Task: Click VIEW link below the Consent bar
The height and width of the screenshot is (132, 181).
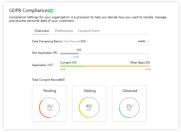Action: click(x=63, y=69)
